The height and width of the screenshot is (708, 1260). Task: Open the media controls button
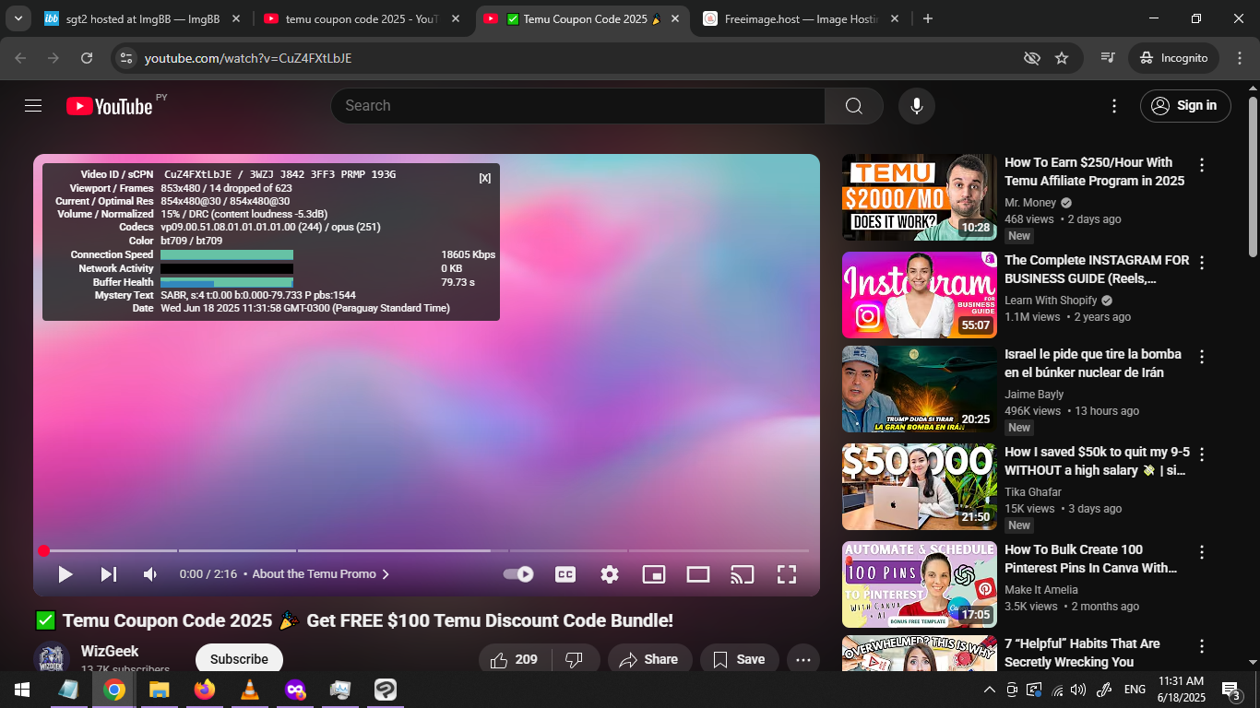coord(1108,58)
